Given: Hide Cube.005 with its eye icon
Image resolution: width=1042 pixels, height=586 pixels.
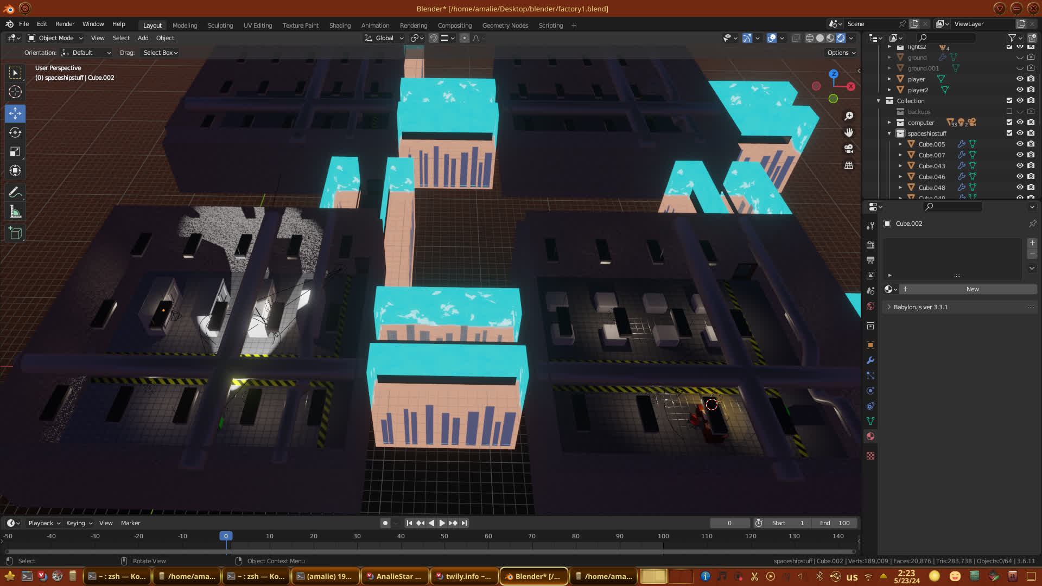Looking at the screenshot, I should pyautogui.click(x=1020, y=144).
